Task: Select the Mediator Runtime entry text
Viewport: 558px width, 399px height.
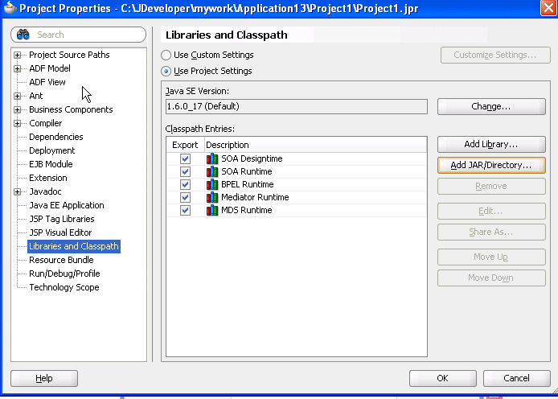Action: click(255, 197)
